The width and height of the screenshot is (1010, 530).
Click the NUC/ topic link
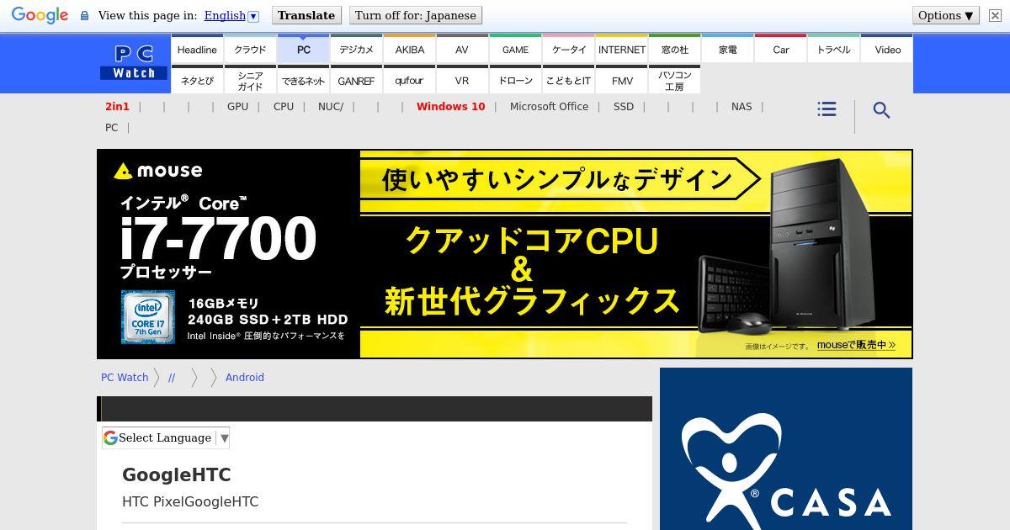(331, 107)
